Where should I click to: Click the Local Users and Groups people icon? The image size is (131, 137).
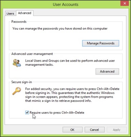coord(17,63)
